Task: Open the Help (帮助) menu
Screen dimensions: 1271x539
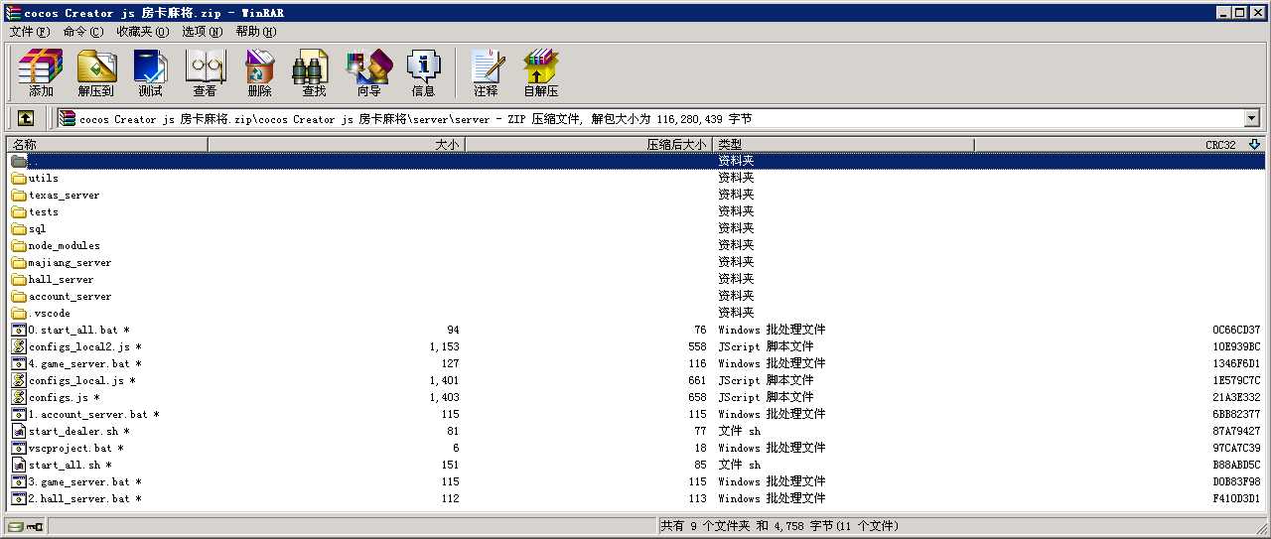Action: pyautogui.click(x=256, y=32)
